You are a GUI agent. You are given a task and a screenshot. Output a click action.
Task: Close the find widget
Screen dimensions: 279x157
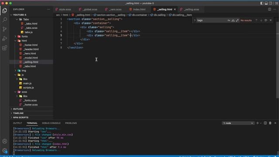[271, 20]
